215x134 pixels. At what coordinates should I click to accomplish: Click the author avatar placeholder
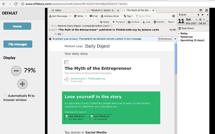67,79
